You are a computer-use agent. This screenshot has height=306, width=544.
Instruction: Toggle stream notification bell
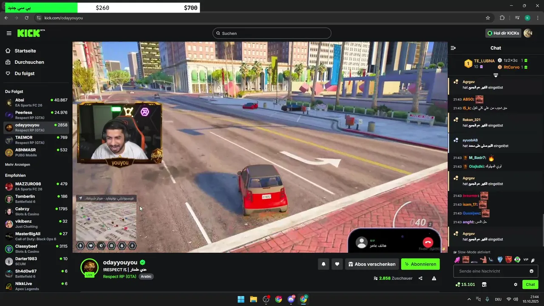tap(323, 264)
